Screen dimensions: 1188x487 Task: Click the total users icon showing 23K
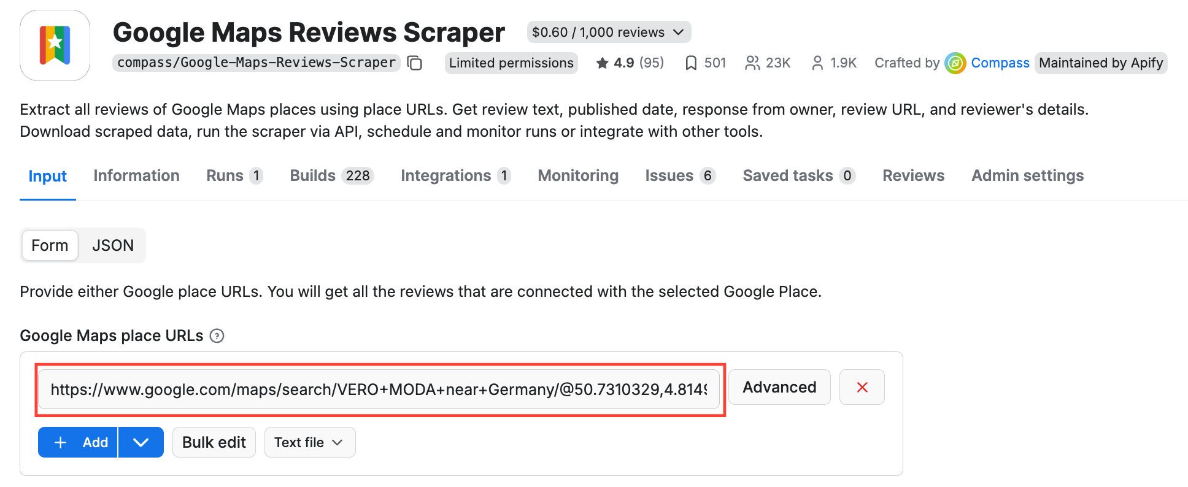click(x=752, y=63)
